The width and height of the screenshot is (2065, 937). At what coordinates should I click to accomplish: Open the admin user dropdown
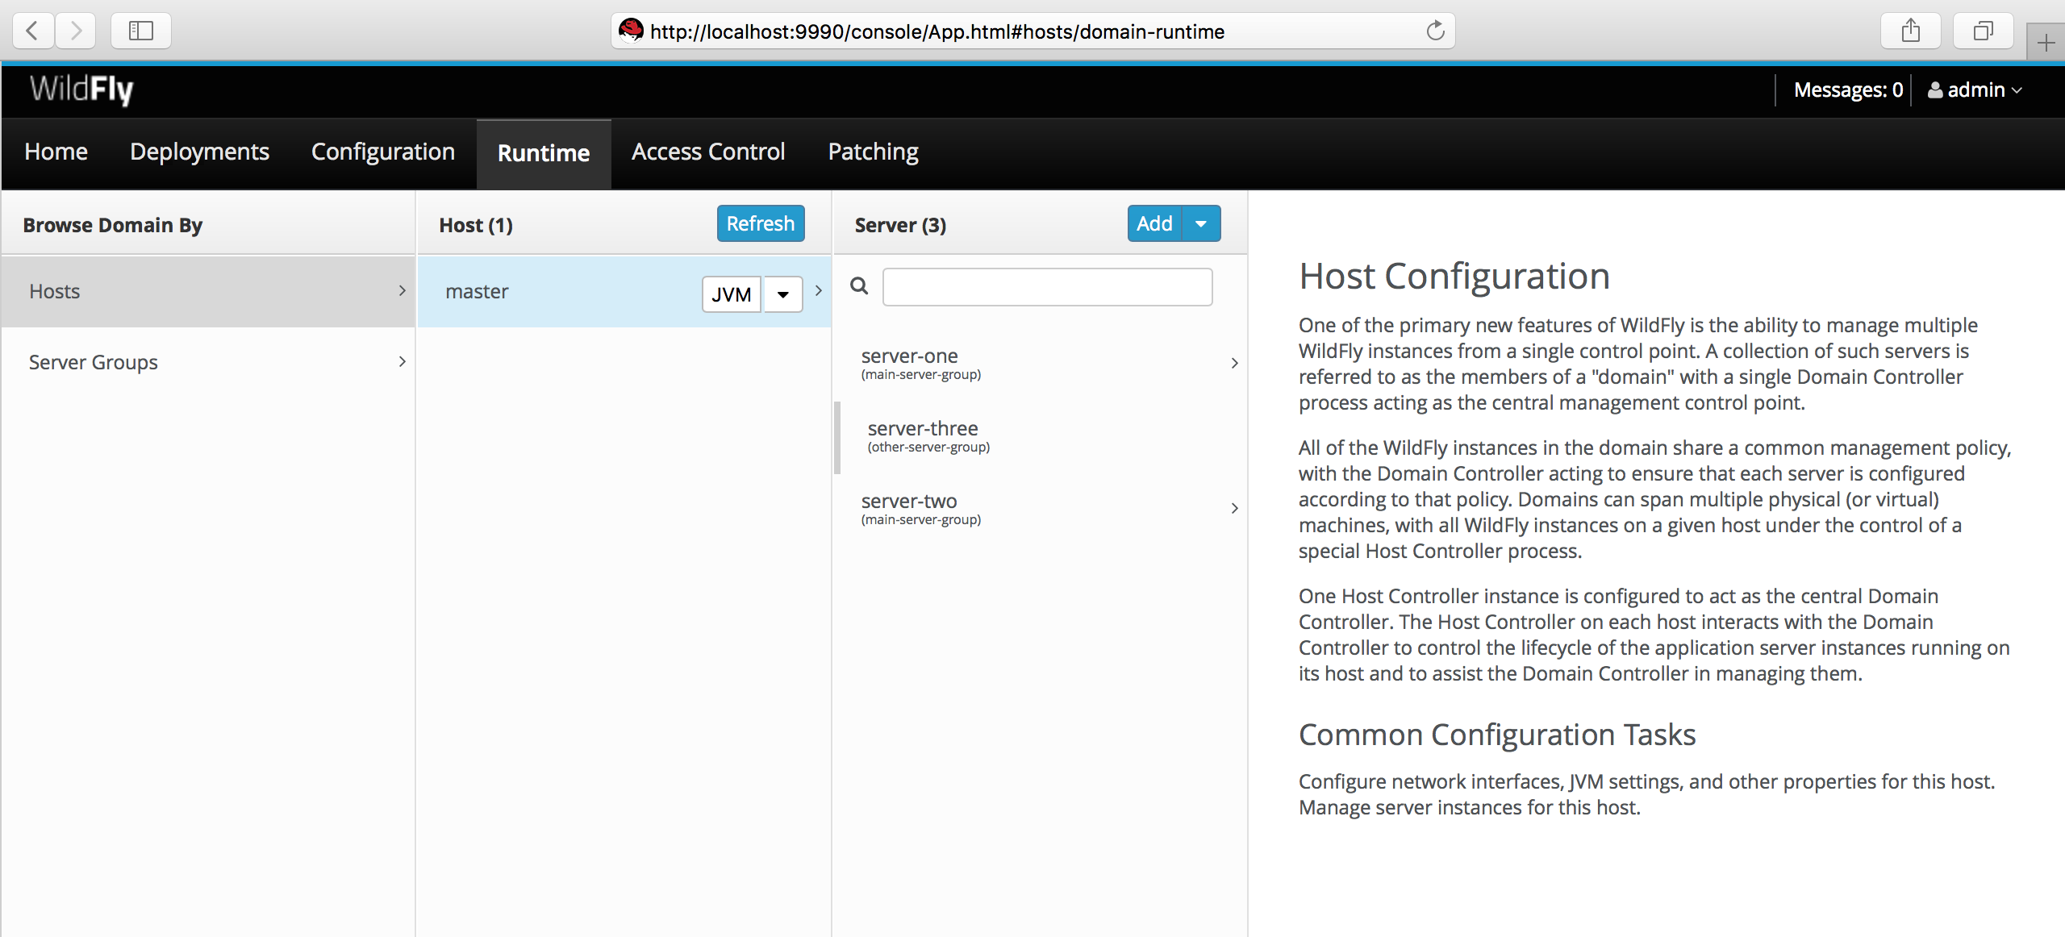(1975, 90)
